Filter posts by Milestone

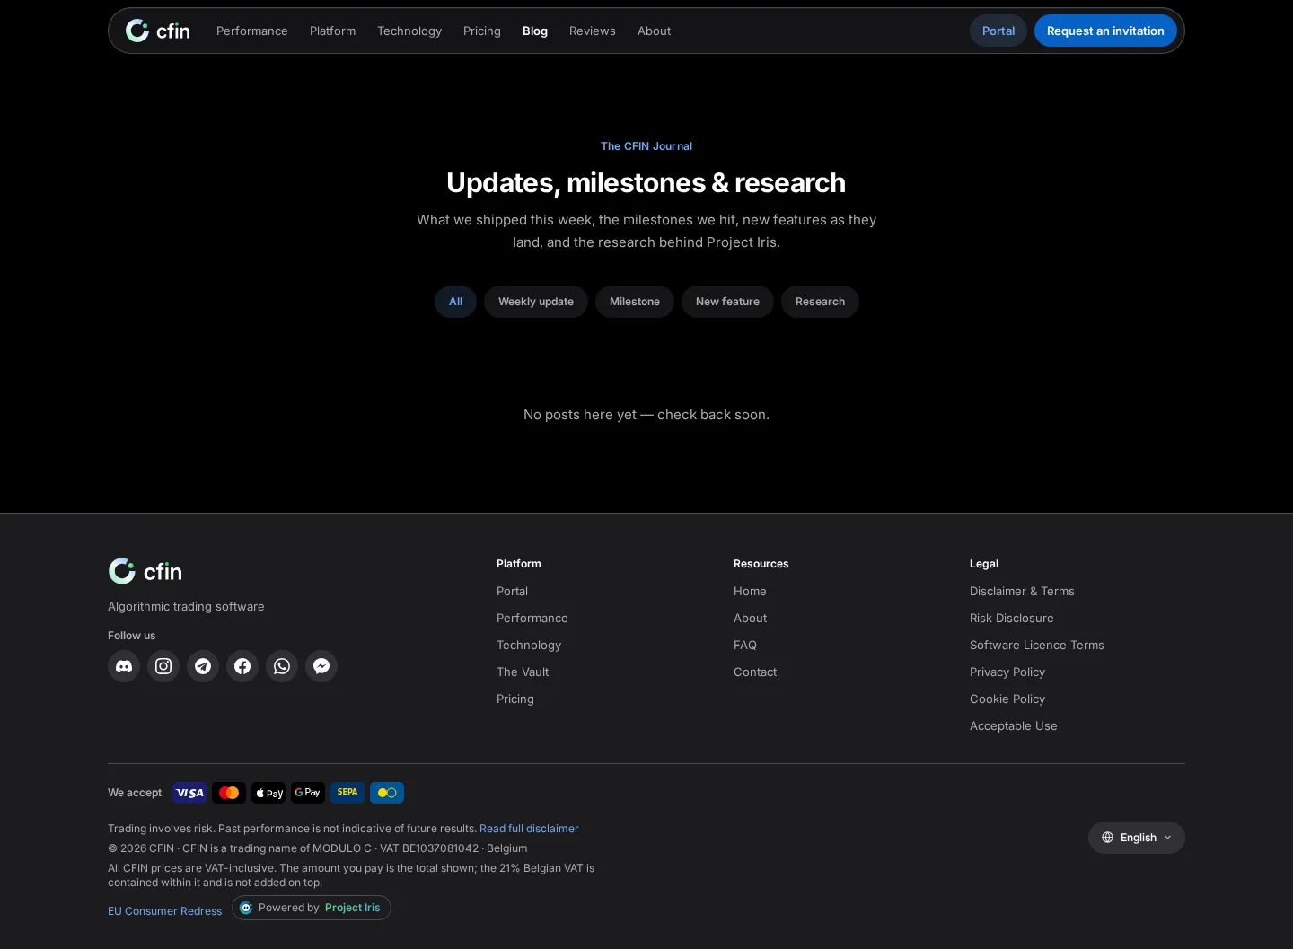(x=635, y=302)
